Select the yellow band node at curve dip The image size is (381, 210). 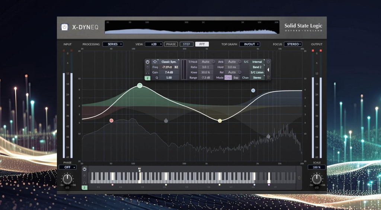pos(220,121)
